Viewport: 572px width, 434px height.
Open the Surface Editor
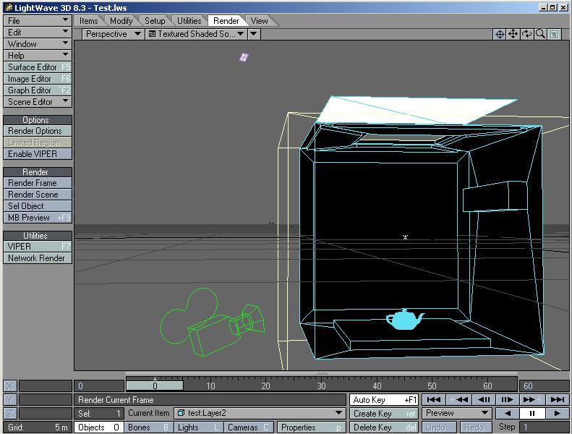click(x=38, y=67)
